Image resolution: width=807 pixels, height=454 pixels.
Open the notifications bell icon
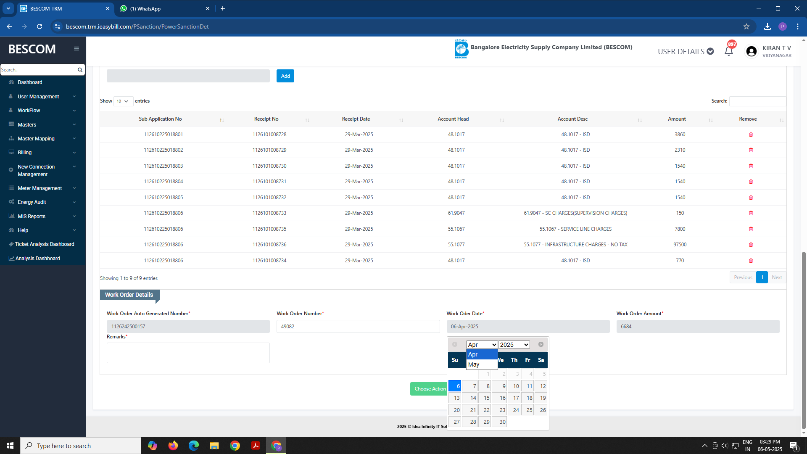[x=729, y=51]
